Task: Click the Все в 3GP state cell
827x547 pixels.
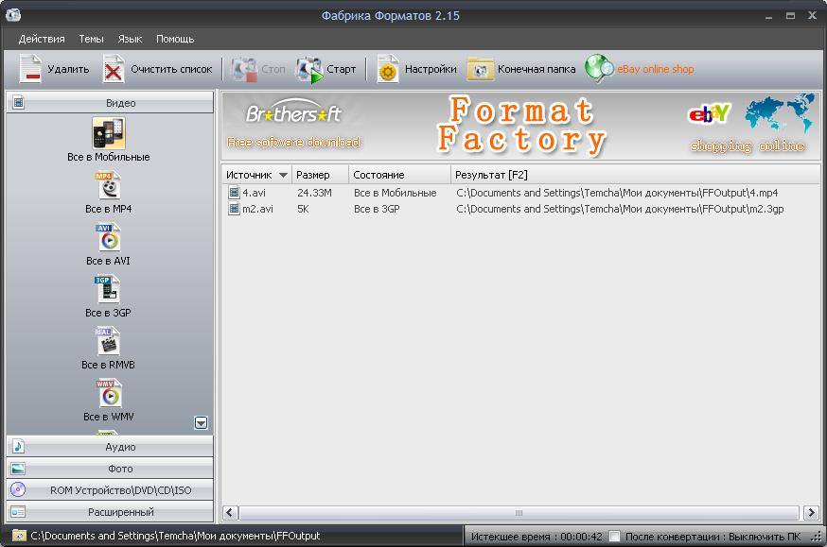Action: 377,209
